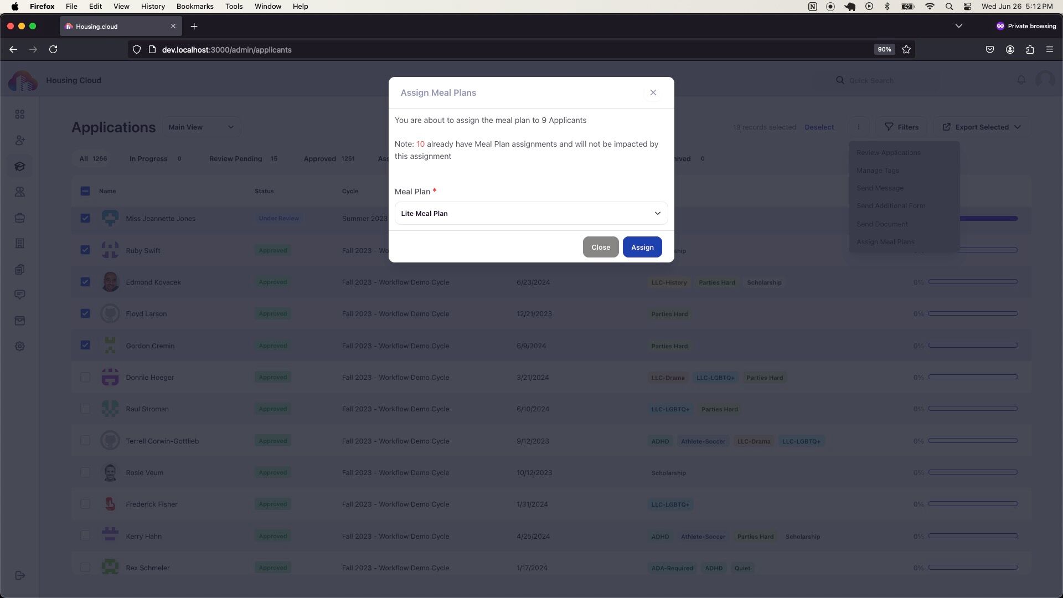Open the graduation cap applications sidebar icon
Image resolution: width=1063 pixels, height=598 pixels.
point(20,166)
